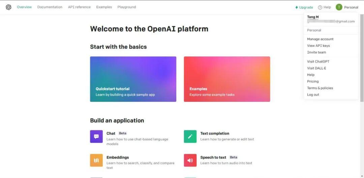Switch to the API reference tab
Screen dimensions: 364x178
pyautogui.click(x=79, y=7)
